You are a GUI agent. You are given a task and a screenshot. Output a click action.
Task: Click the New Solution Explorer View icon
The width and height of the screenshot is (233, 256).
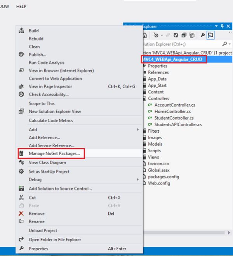coord(21,111)
